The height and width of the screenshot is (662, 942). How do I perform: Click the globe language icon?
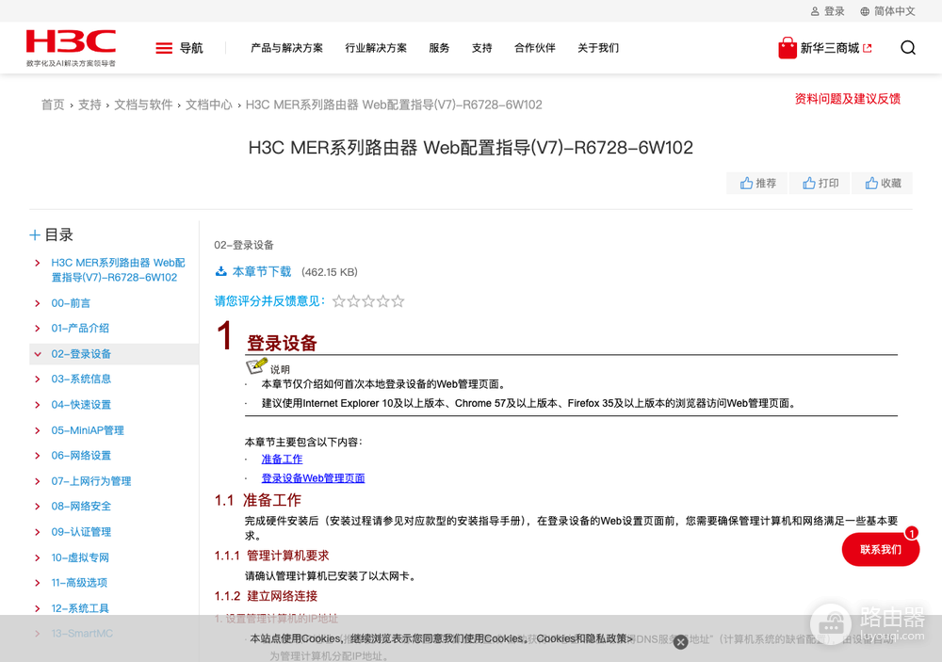(865, 11)
